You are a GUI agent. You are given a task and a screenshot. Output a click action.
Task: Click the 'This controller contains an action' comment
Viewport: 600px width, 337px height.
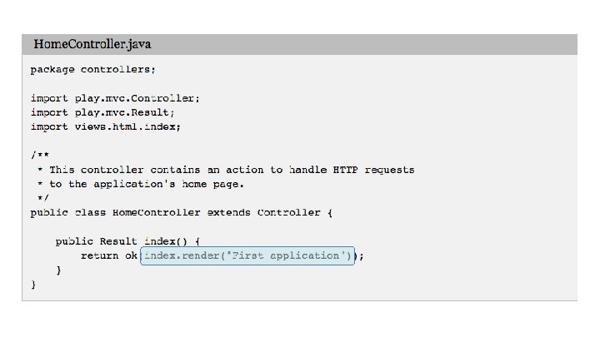tap(167, 170)
